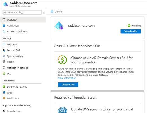Viewport: 147px width, 113px height.
Task: Click the View health button
Action: click(131, 31)
